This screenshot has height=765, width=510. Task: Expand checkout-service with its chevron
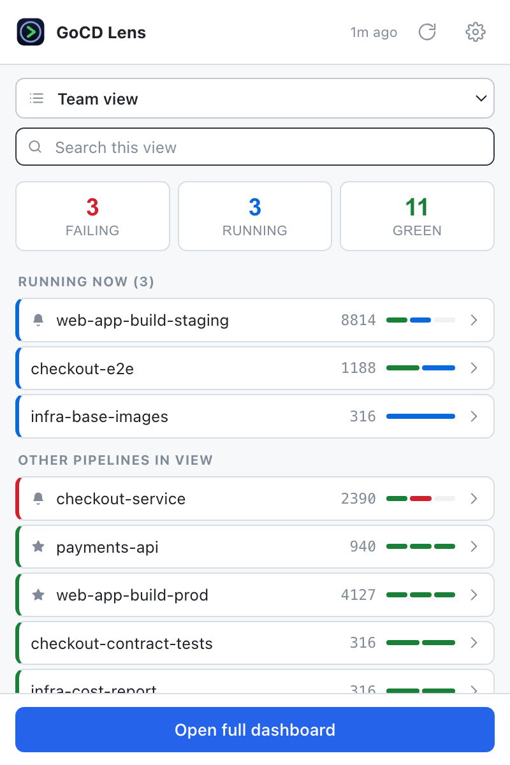click(474, 499)
